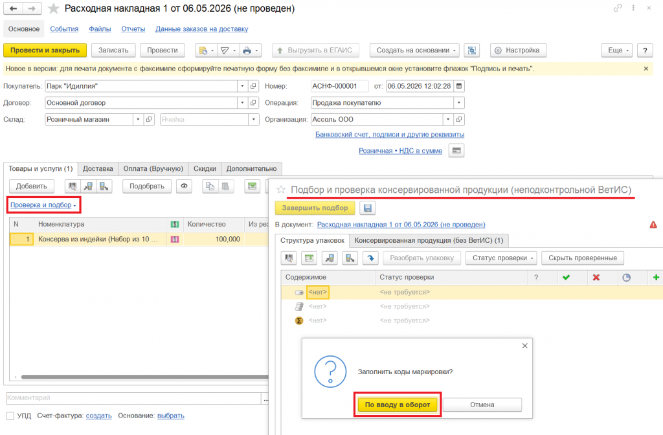Expand the Покупатель dropdown arrow
Screen dimensions: 663x435
tap(242, 86)
